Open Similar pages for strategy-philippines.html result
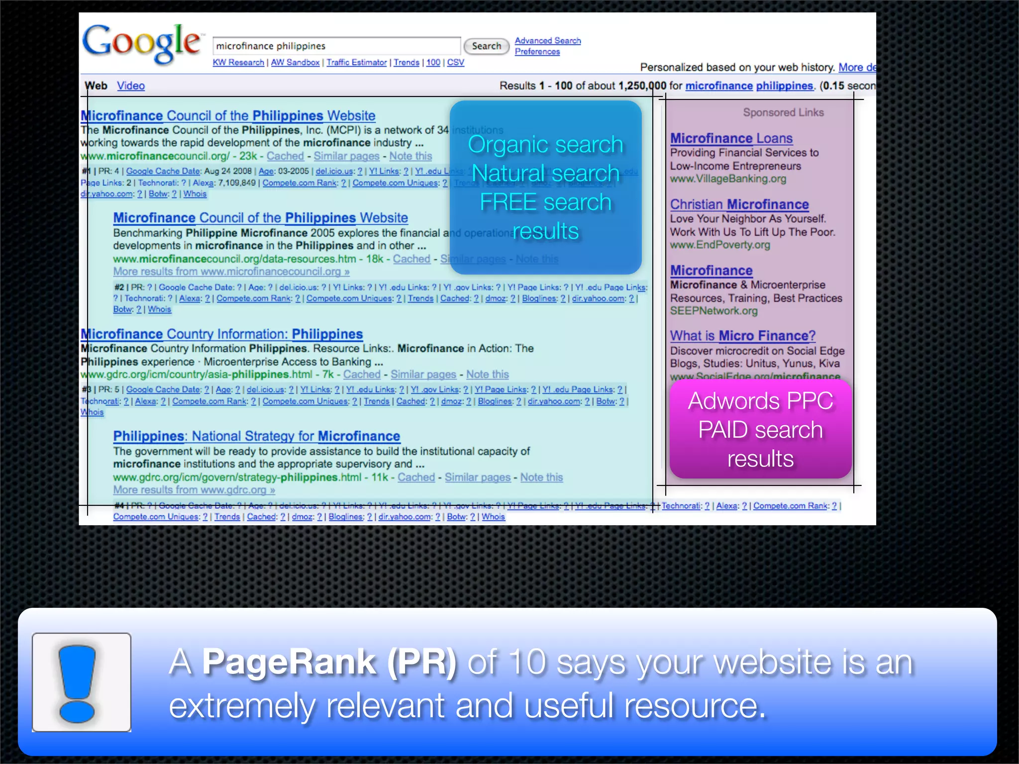Image resolution: width=1019 pixels, height=764 pixels. click(478, 477)
